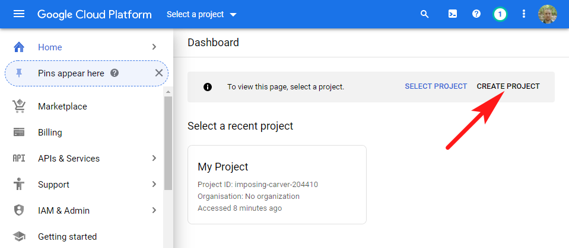Open the help question mark icon
This screenshot has height=248, width=569.
[476, 14]
